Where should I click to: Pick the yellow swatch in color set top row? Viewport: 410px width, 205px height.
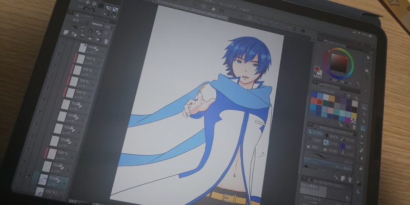tap(332, 98)
